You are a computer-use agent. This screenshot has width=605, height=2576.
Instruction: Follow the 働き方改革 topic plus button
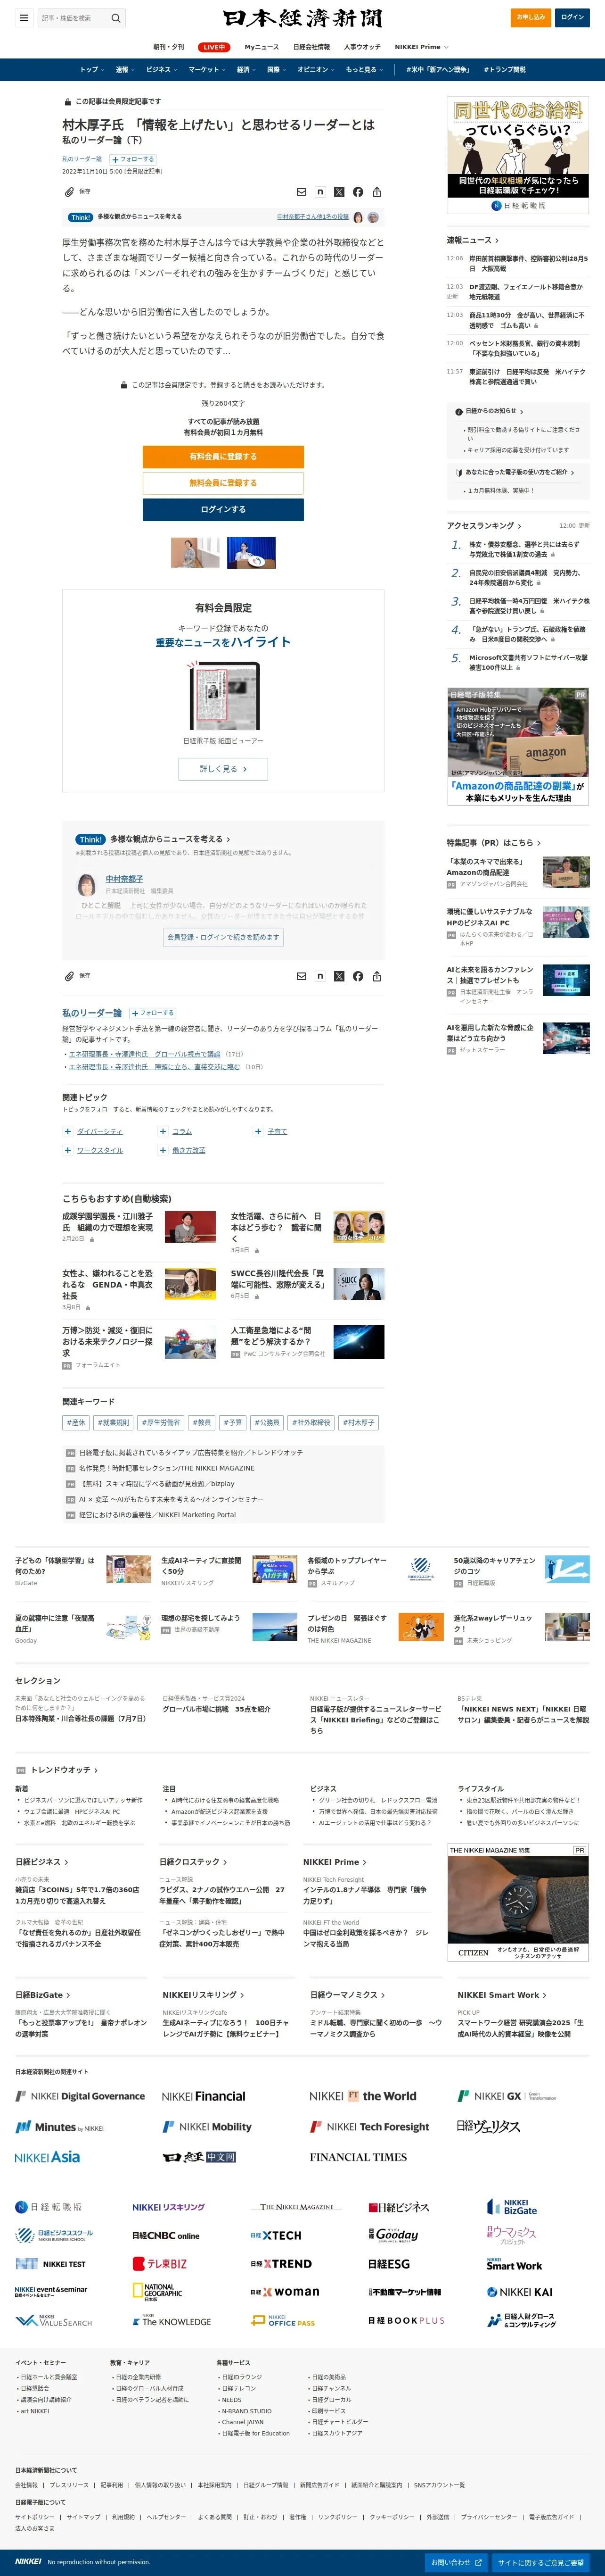(x=163, y=1150)
